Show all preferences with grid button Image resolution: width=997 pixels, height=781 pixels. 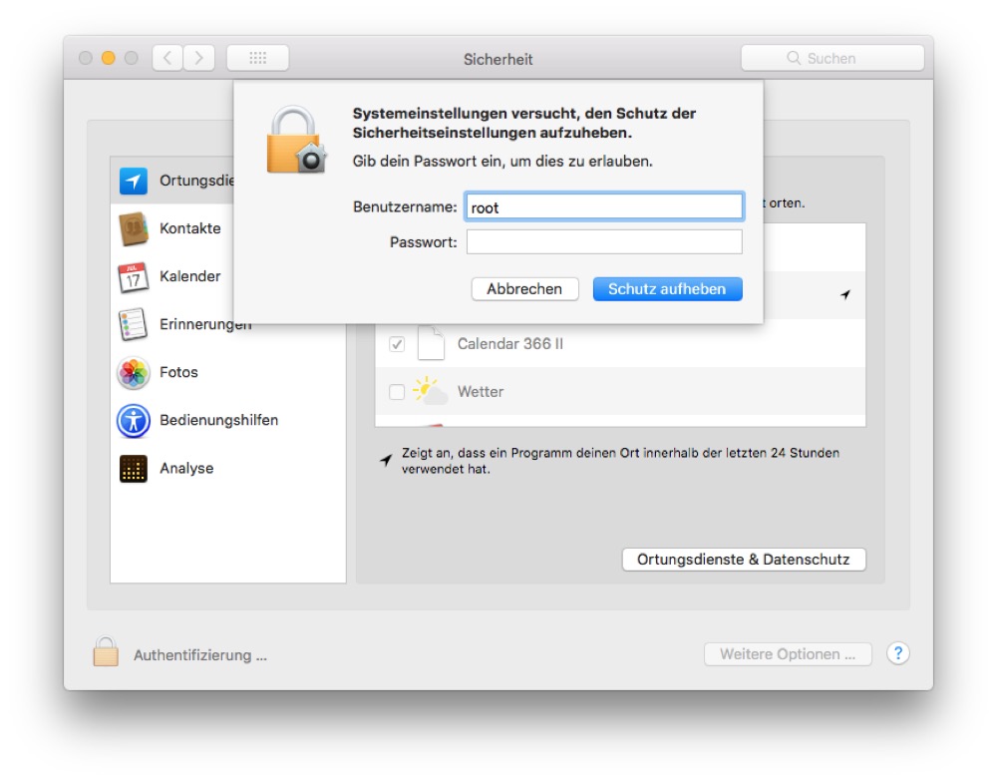[257, 59]
